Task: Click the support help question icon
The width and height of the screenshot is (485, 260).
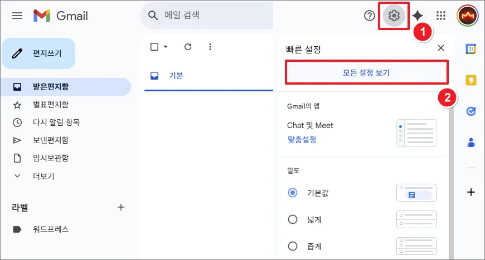Action: (x=369, y=16)
